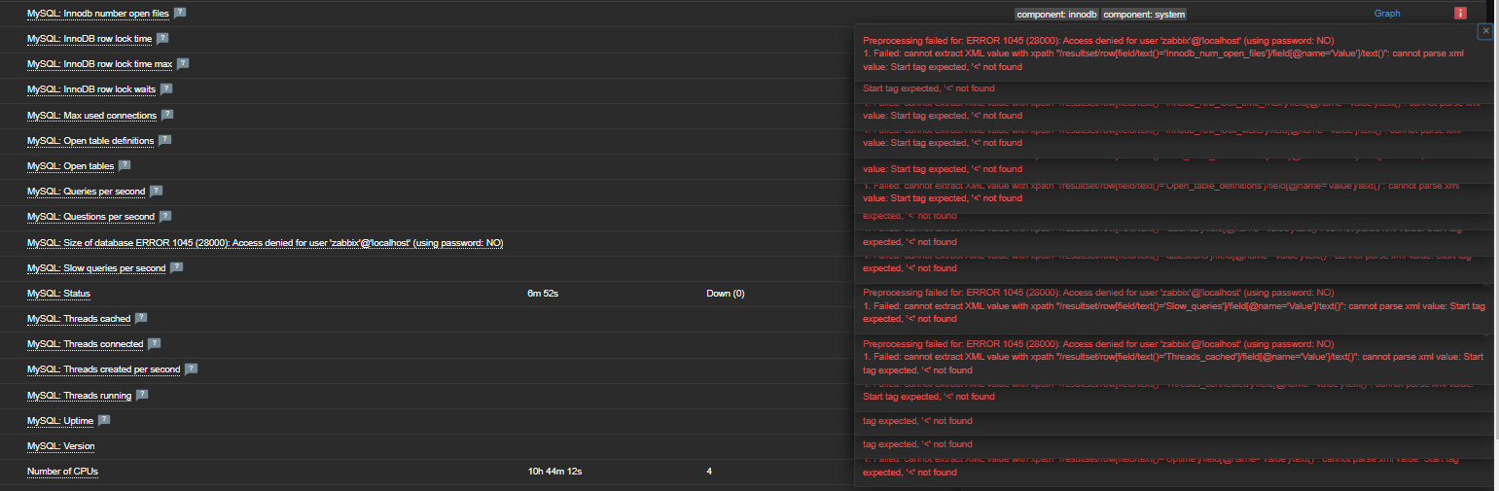Click question icon beside Max used connections
This screenshot has height=491, width=1499.
point(167,115)
